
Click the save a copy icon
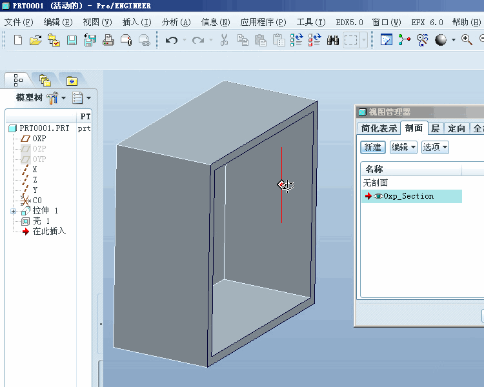[90, 40]
